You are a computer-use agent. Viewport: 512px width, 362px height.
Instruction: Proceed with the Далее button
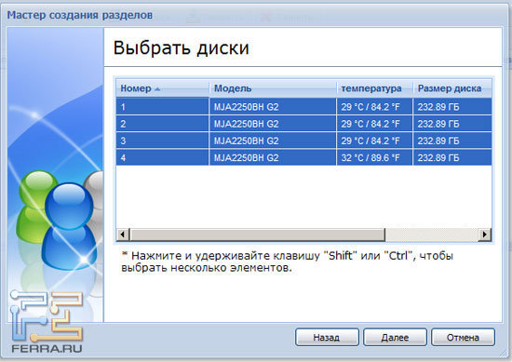395,337
